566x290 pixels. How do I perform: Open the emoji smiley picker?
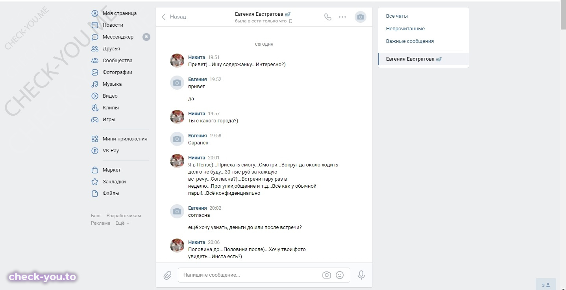coord(340,275)
